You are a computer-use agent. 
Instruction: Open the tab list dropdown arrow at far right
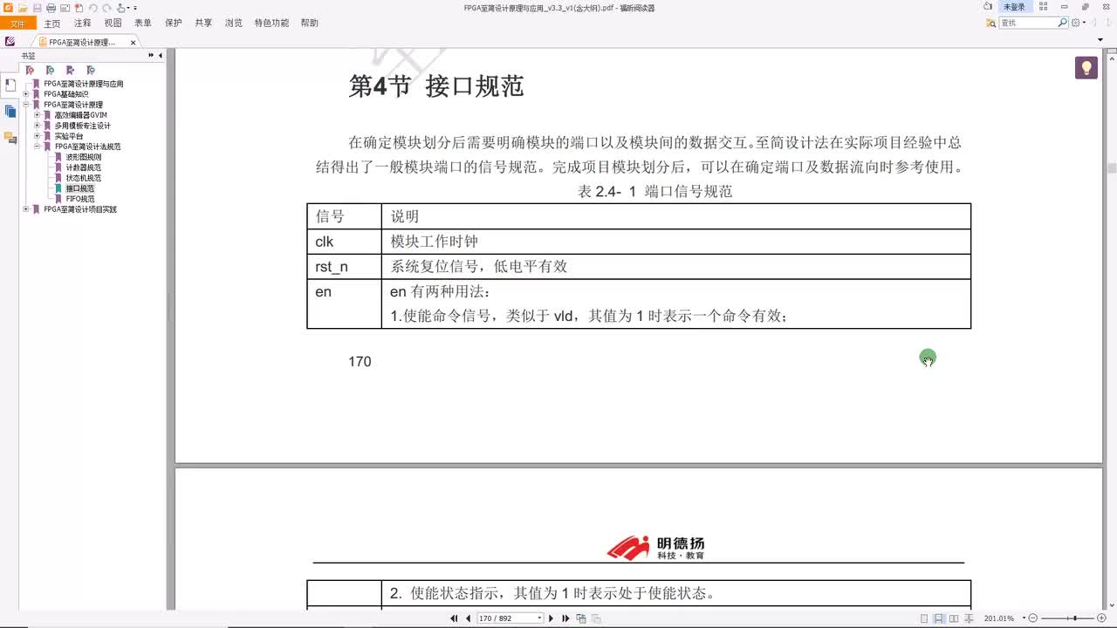[1100, 41]
